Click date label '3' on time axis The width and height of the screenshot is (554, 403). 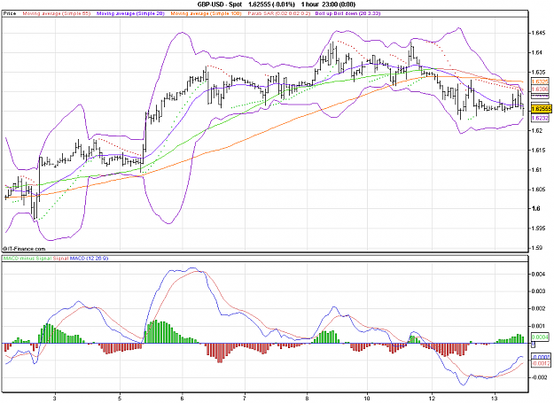click(55, 399)
